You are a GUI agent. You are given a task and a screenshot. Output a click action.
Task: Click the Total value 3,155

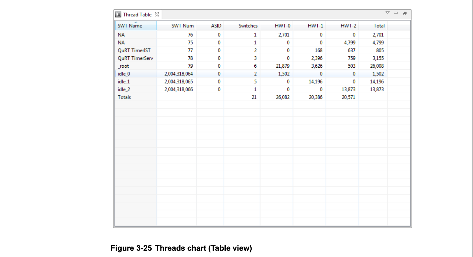point(378,58)
